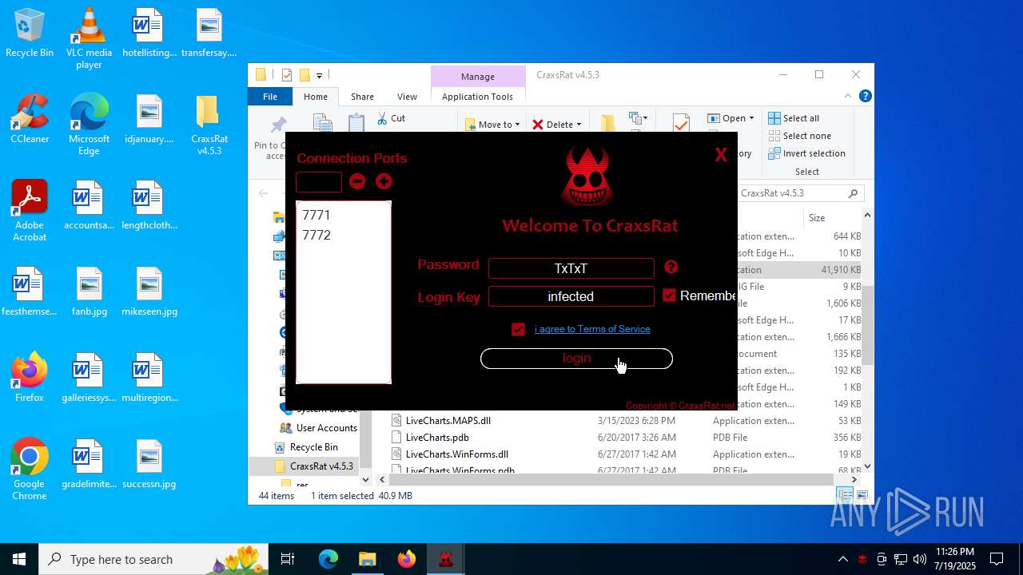Click the search magnifier in Explorer
The height and width of the screenshot is (575, 1023).
click(853, 193)
